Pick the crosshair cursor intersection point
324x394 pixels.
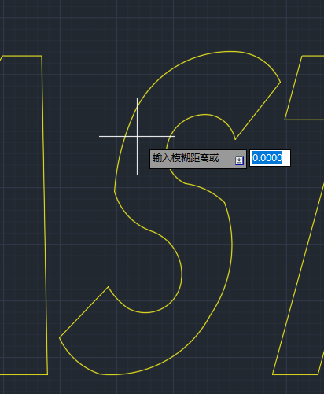[137, 136]
